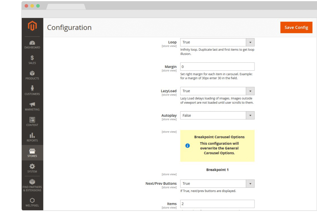The width and height of the screenshot is (317, 212).
Task: Open the WeltPixel menu item
Action: tap(32, 201)
